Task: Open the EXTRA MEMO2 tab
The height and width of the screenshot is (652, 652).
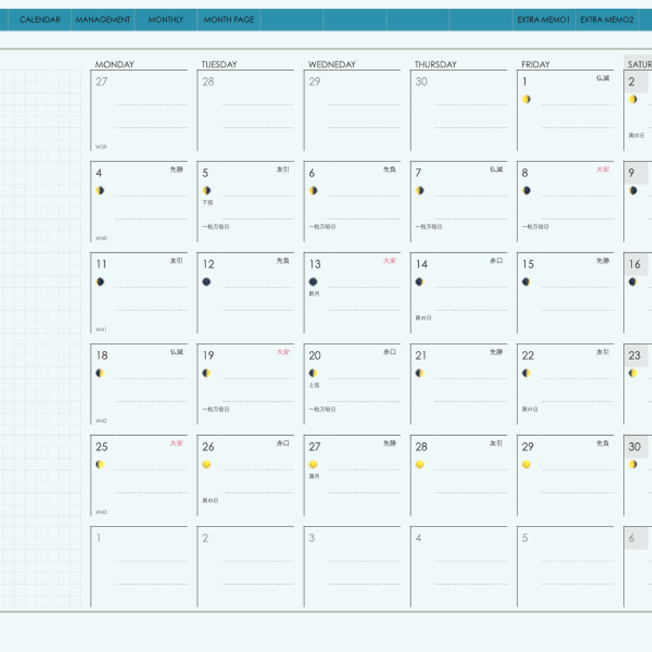Action: 607,20
